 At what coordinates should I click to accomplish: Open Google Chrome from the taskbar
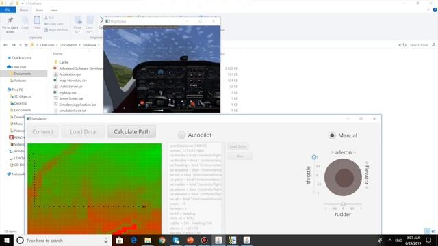point(162,241)
